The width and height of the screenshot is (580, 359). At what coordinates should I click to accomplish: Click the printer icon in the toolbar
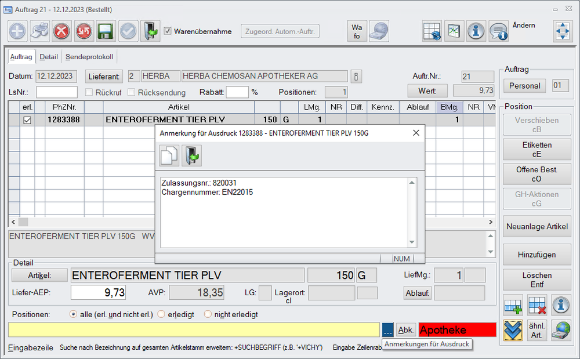[x=39, y=31]
